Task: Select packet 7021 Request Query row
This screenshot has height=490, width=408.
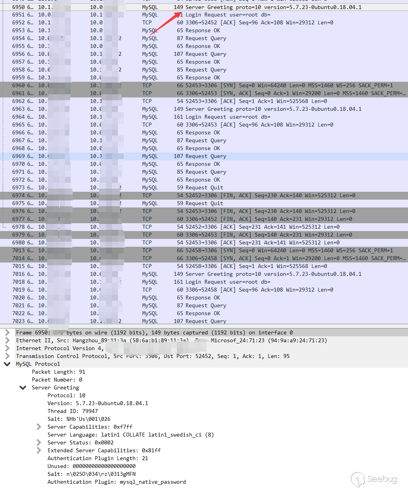Action: click(x=204, y=306)
